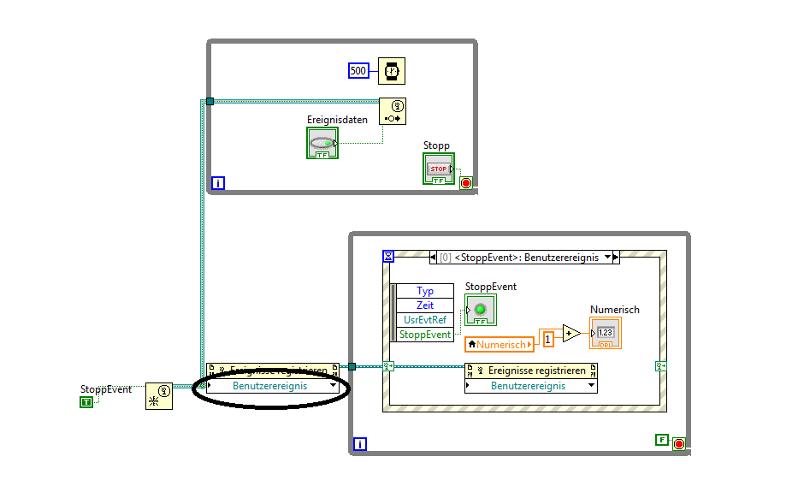
Task: Go to previous event case arrow
Action: (x=433, y=257)
